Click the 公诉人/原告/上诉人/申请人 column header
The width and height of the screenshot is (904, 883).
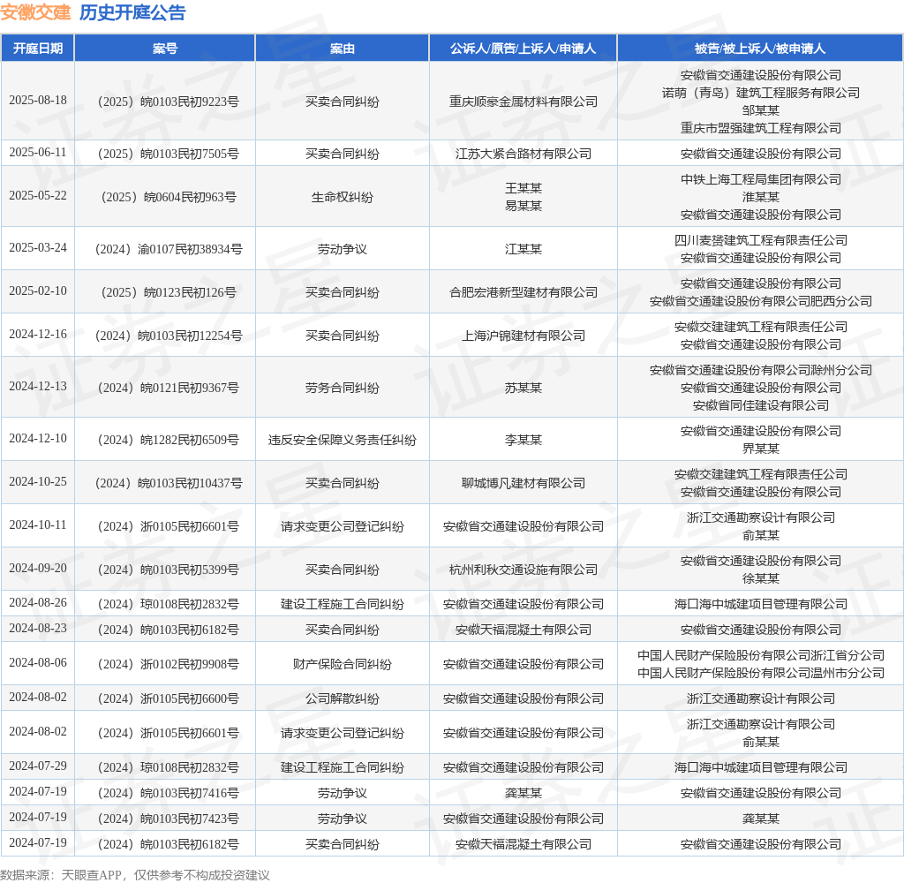pyautogui.click(x=523, y=49)
